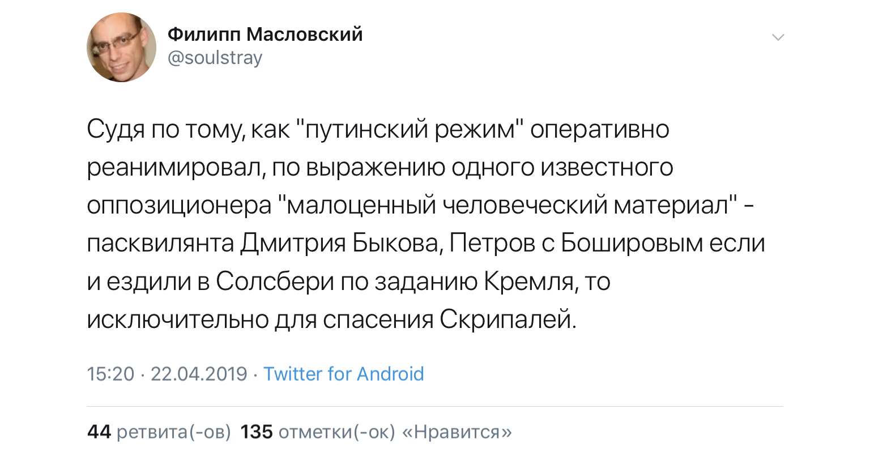Click the word Скрипалей ending the tweet
Viewport: 870px width, 452px height.
click(x=508, y=319)
